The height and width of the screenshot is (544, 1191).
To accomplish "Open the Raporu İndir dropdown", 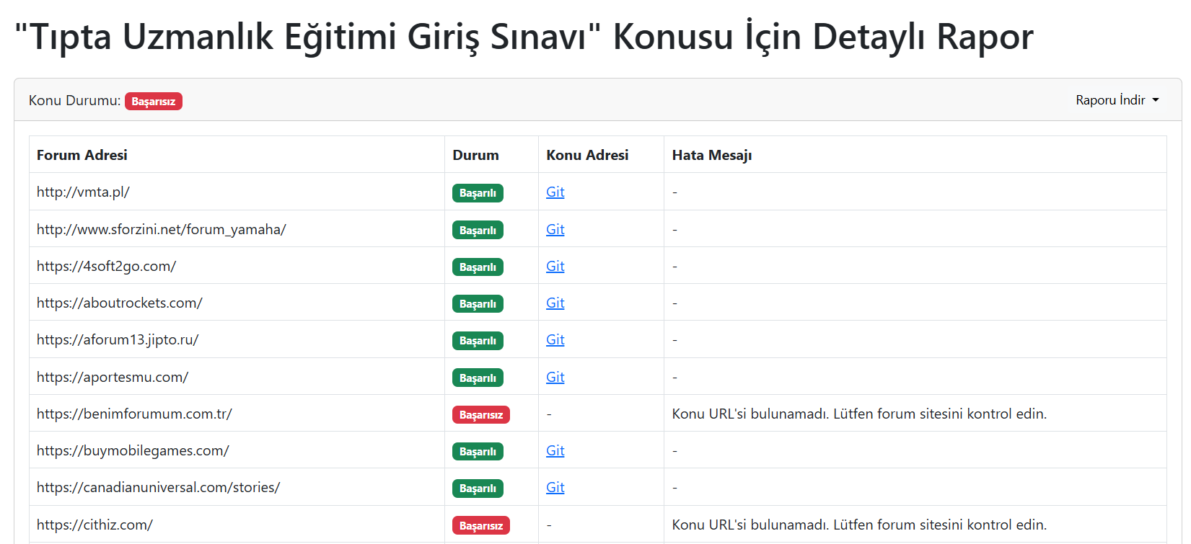I will 1117,100.
